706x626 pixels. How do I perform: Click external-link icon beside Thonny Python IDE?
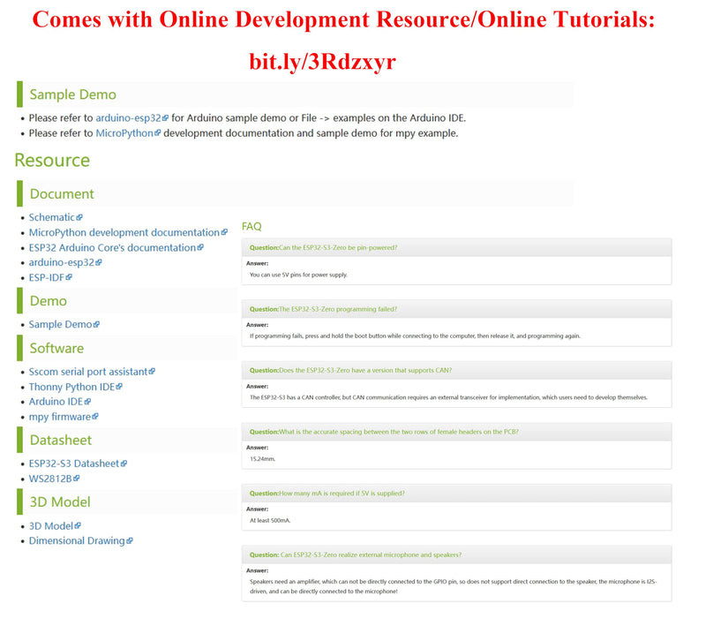[x=119, y=387]
